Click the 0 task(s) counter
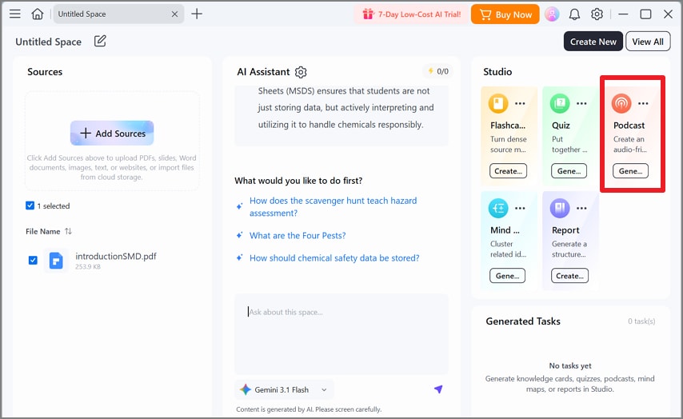The width and height of the screenshot is (683, 419). [641, 321]
